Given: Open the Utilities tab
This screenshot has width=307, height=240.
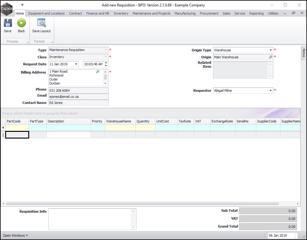Looking at the screenshot, I should click(273, 13).
